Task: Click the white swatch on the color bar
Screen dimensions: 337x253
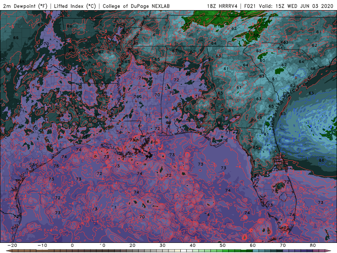Action: point(184,251)
